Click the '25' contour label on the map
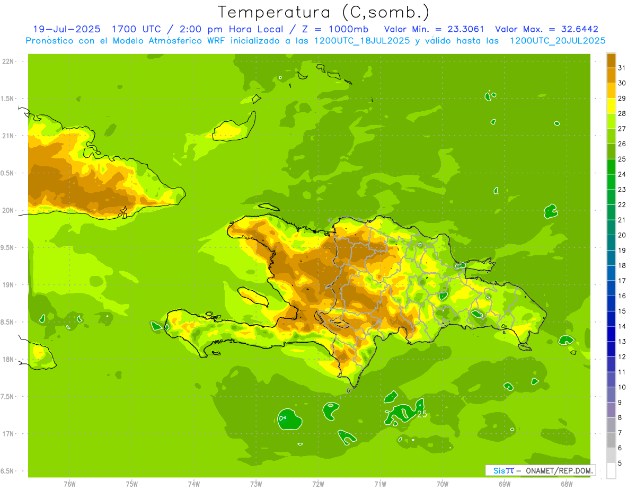636x491 pixels. point(422,414)
